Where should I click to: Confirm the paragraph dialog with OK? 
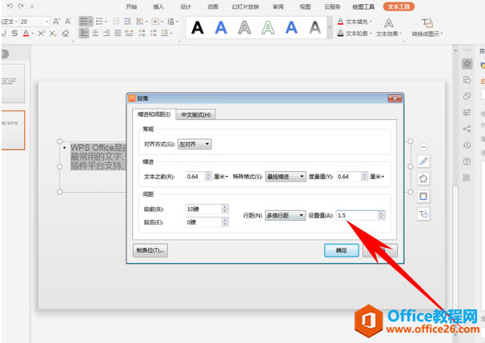pyautogui.click(x=342, y=250)
